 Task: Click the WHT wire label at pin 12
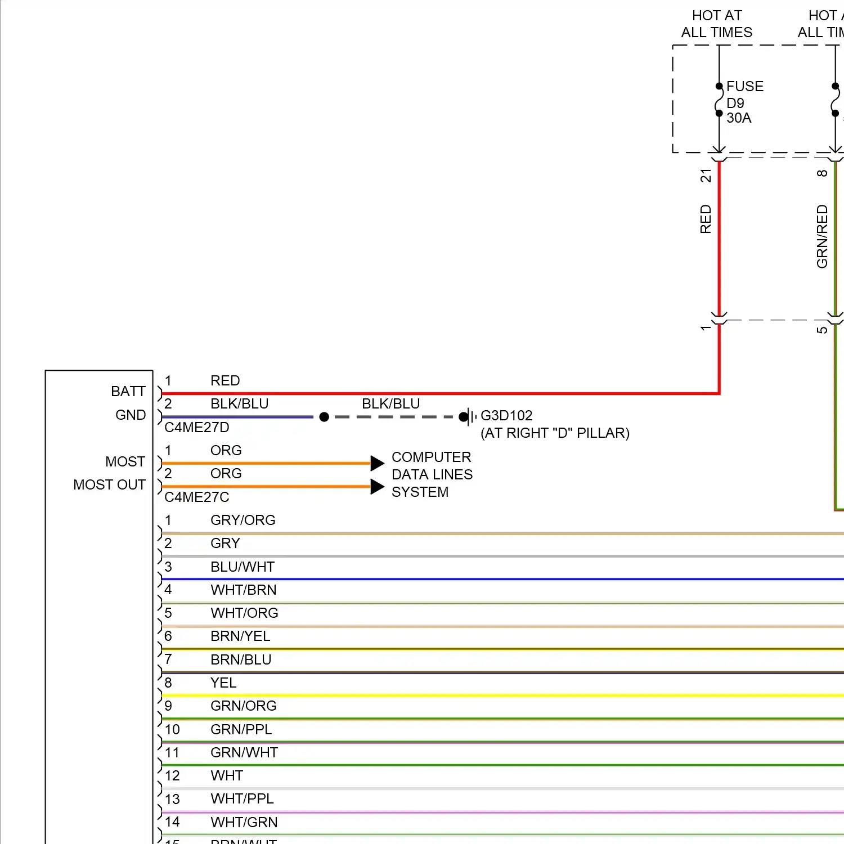[227, 776]
